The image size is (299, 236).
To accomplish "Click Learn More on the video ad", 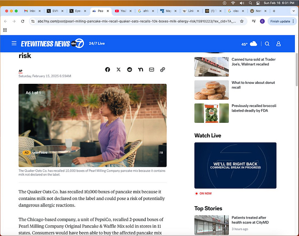I will coord(40,153).
